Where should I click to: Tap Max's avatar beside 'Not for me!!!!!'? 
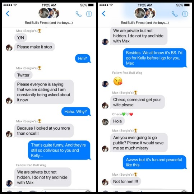[105, 183]
